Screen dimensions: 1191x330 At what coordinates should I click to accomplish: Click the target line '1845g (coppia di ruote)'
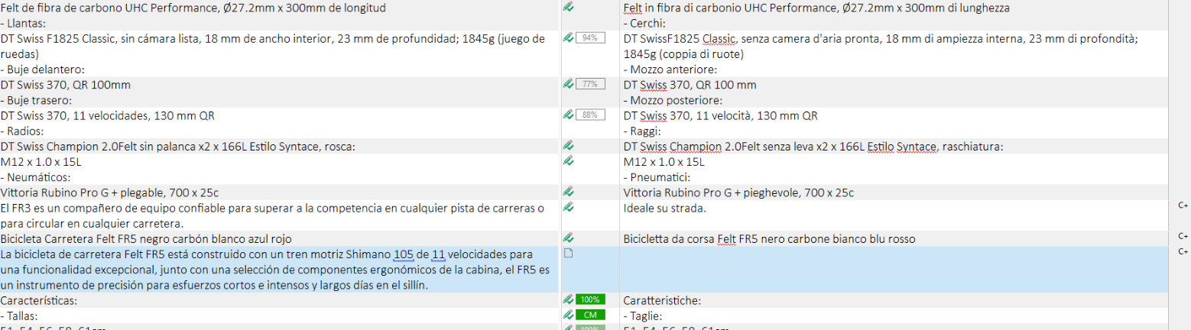(x=683, y=54)
